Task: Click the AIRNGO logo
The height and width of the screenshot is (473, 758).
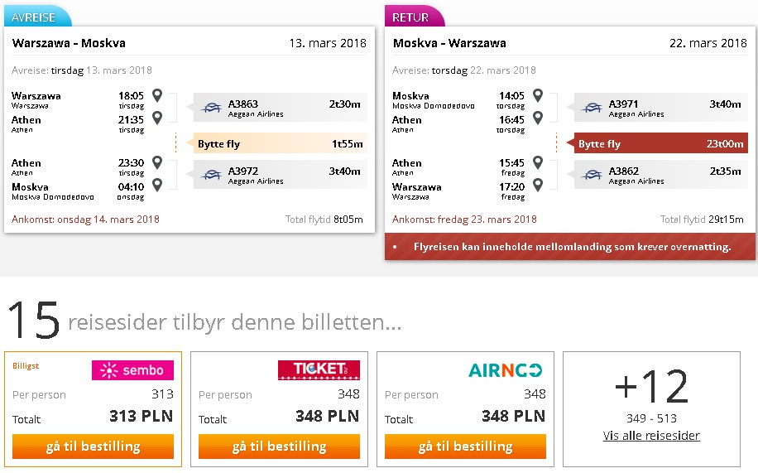Action: pyautogui.click(x=505, y=370)
